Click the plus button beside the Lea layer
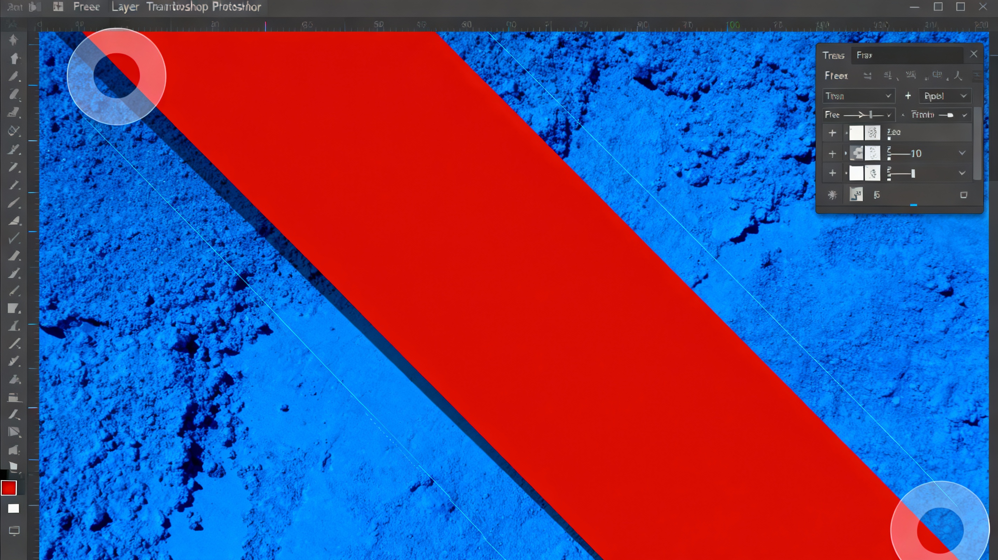This screenshot has width=998, height=560. (x=833, y=133)
